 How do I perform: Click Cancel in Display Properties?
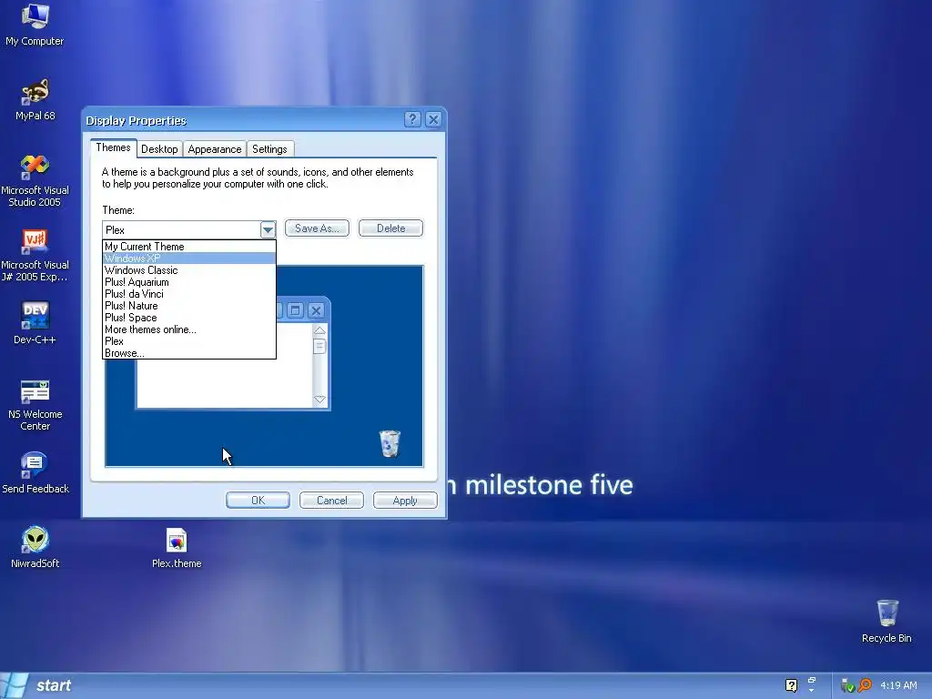tap(331, 501)
